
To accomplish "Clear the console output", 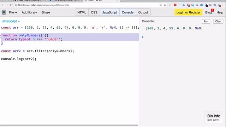I will tap(218, 21).
